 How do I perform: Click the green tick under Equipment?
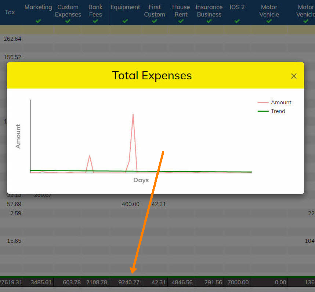125,21
